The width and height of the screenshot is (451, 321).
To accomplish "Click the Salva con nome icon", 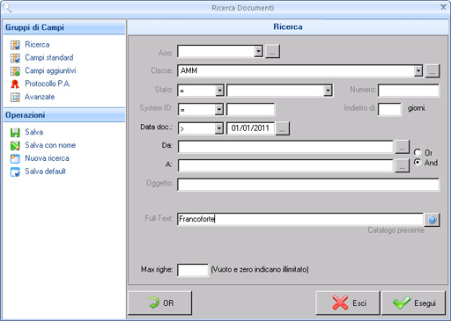I will point(15,145).
